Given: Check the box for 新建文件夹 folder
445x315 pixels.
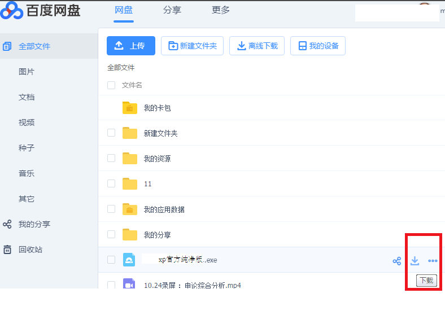Looking at the screenshot, I should (111, 133).
